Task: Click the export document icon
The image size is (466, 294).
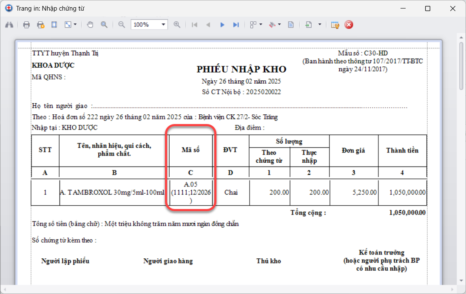Action: point(309,25)
